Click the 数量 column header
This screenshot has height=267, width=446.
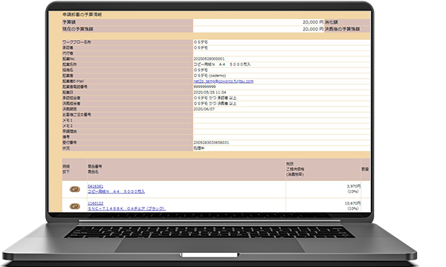click(x=365, y=169)
